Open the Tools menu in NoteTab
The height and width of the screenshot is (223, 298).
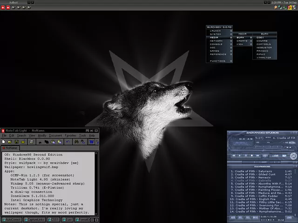[82, 135]
